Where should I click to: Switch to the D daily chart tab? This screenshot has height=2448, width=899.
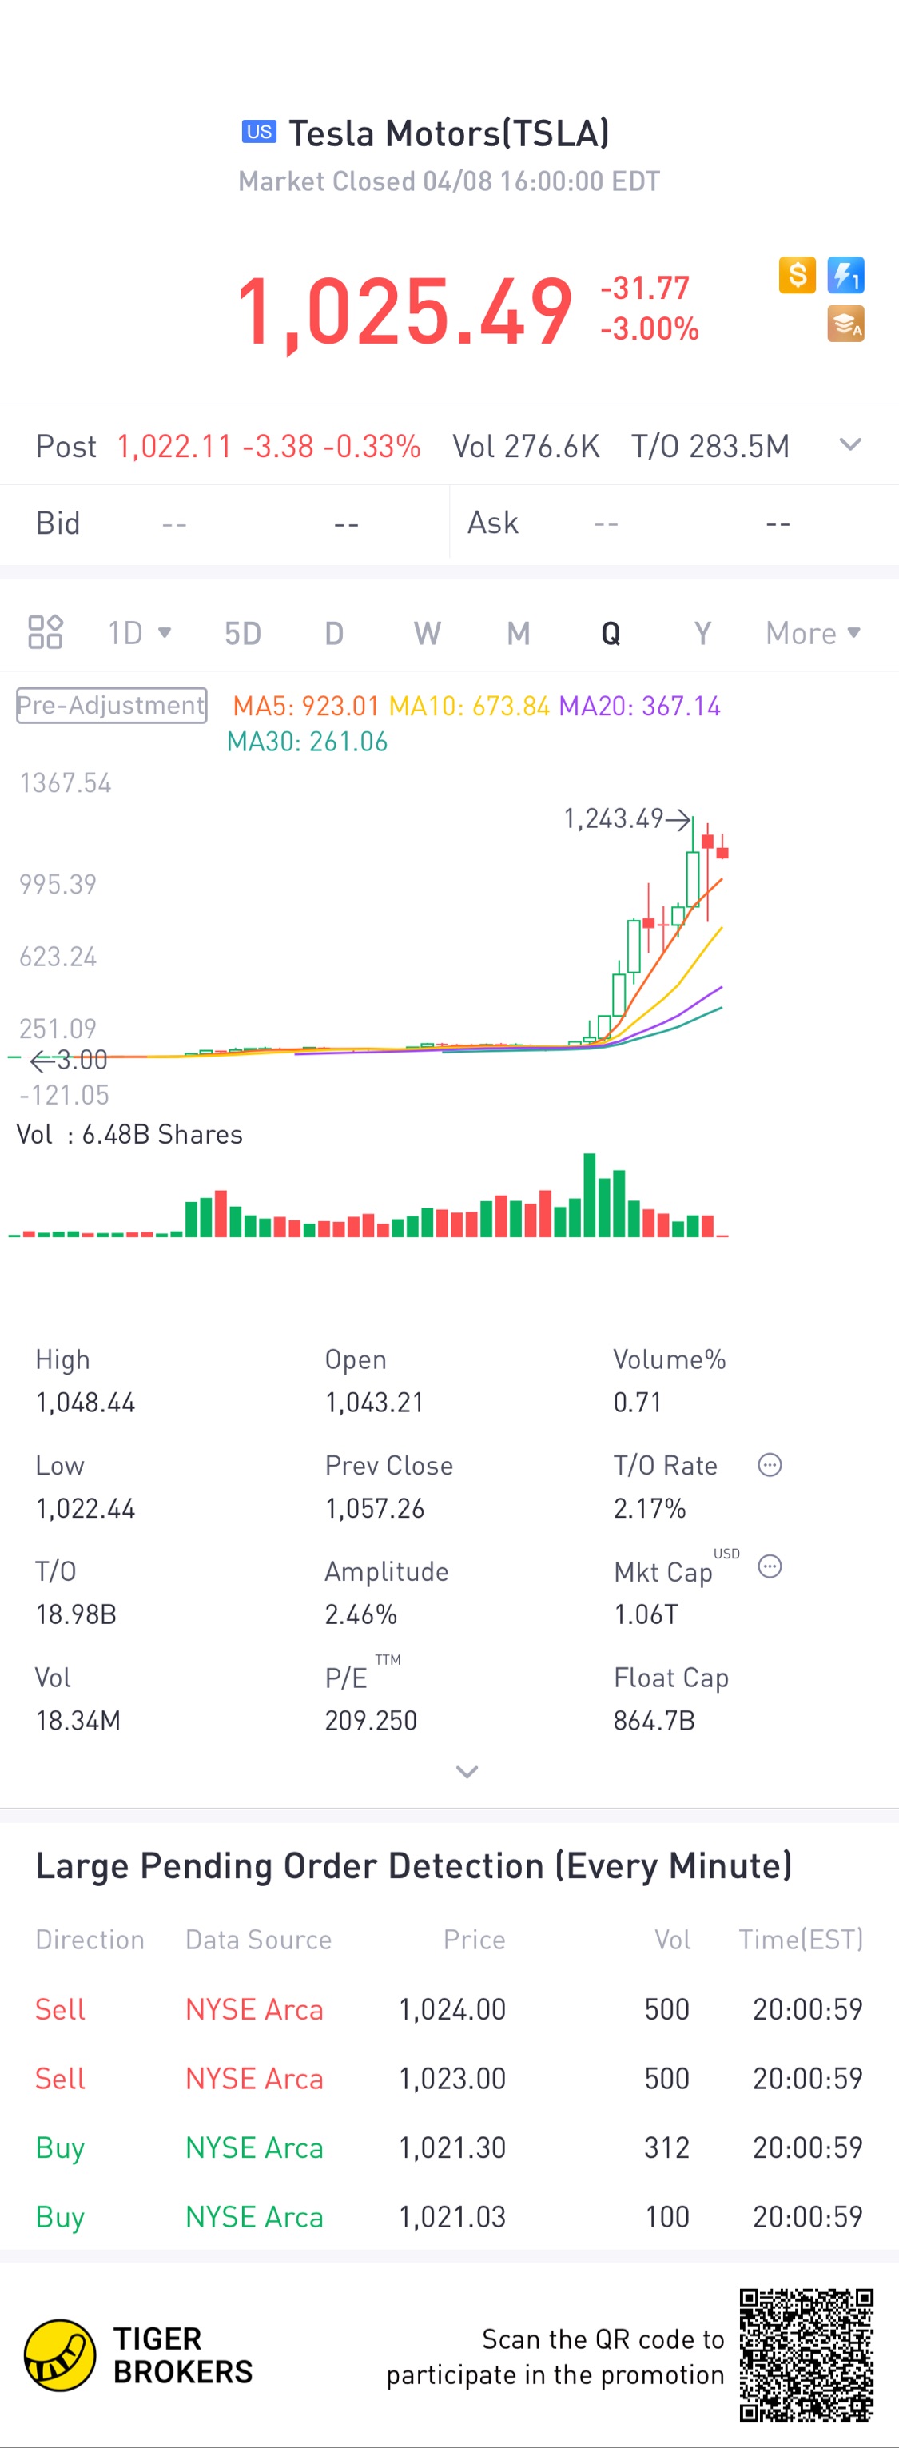[x=333, y=633]
